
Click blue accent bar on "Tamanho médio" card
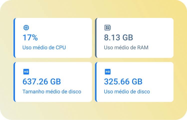14,82
